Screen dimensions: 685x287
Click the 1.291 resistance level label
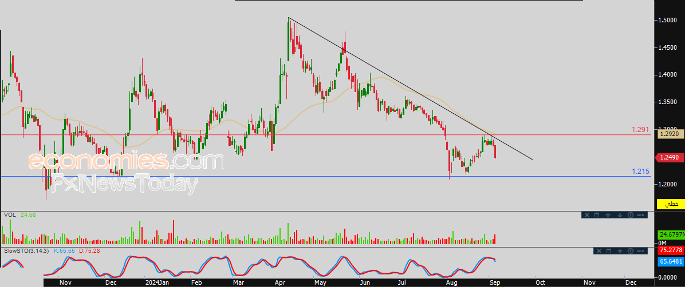tap(640, 130)
